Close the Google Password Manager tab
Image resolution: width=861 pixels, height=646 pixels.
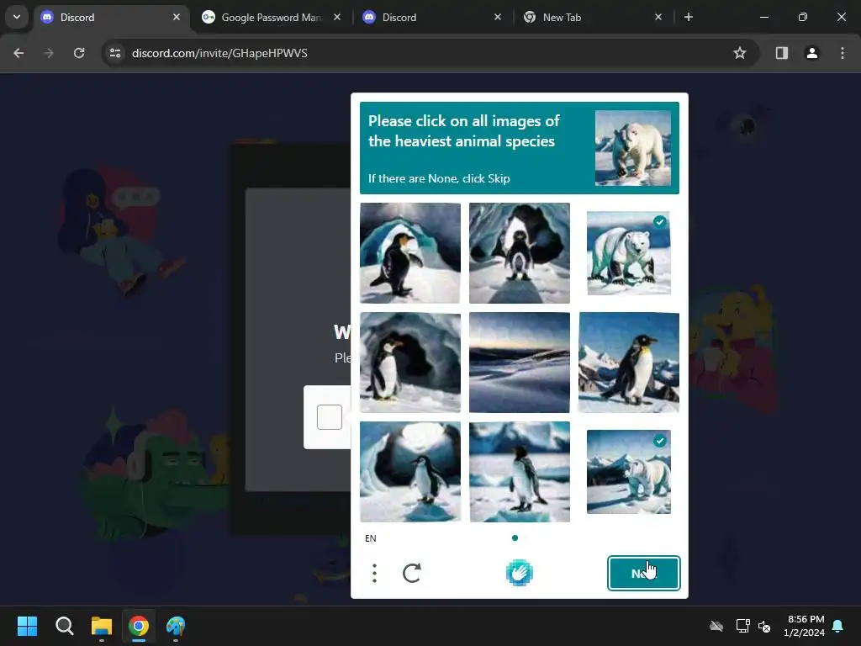coord(337,17)
